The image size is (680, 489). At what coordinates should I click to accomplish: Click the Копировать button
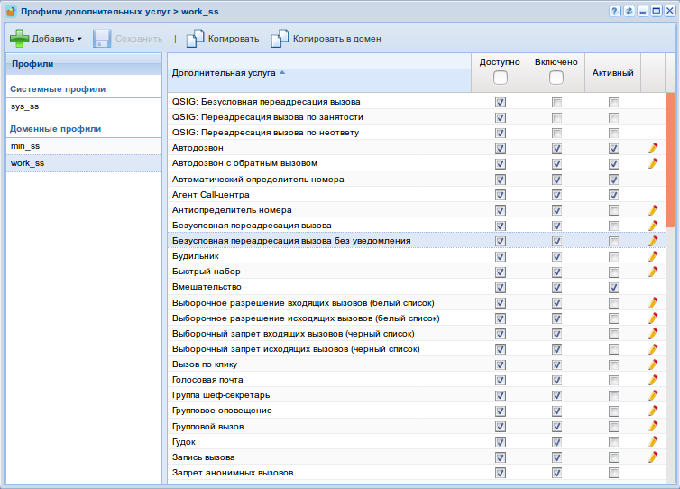coord(223,39)
